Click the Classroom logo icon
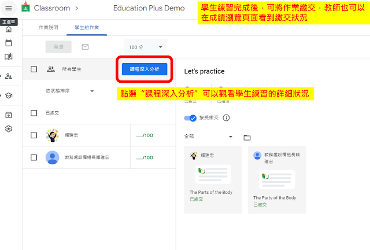The image size is (370, 250). tap(25, 7)
